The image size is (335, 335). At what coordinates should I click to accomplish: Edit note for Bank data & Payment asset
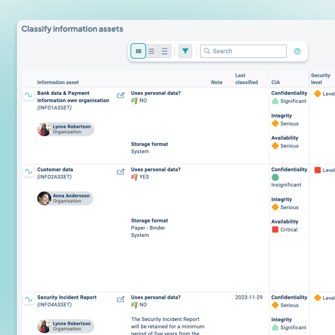tap(121, 95)
